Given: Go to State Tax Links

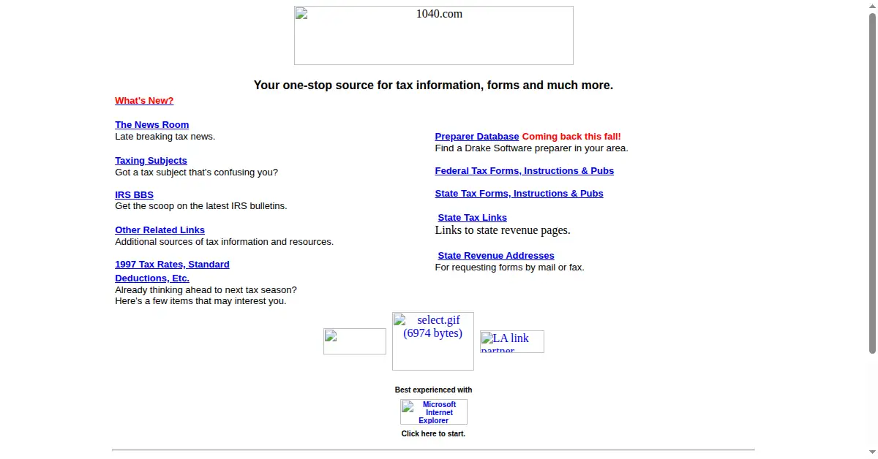Looking at the screenshot, I should pos(473,218).
